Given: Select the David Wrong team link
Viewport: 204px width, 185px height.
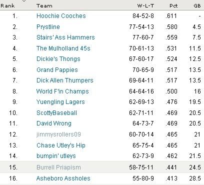Looking at the screenshot, I should (54, 123).
